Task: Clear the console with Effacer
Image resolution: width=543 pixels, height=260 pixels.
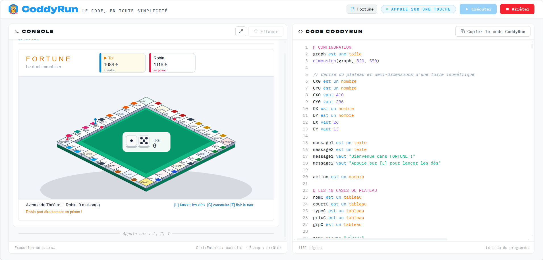Action: point(266,32)
